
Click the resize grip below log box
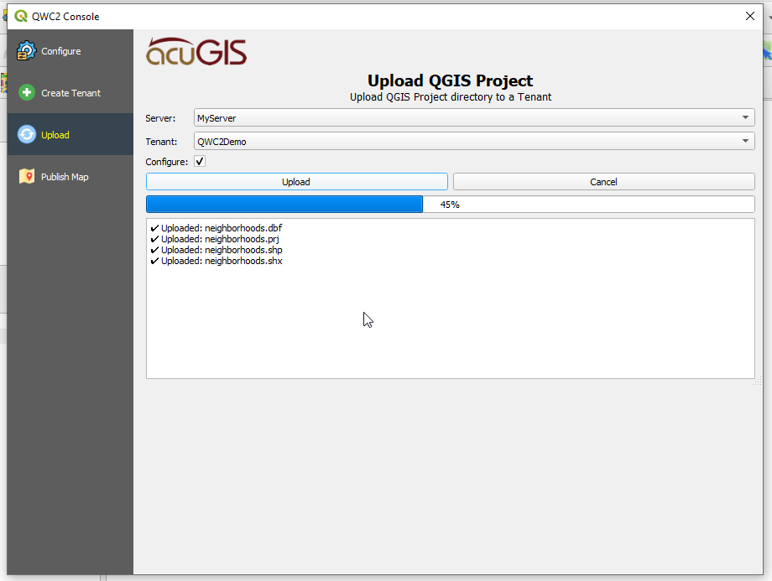(x=757, y=381)
